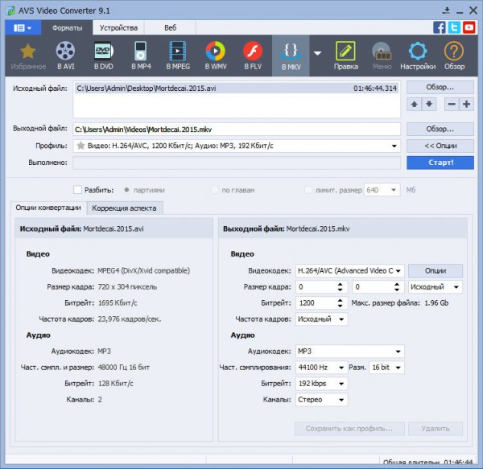Viewport: 483px width, 469px height.
Task: Open Опции конвертации tab
Action: (x=48, y=208)
